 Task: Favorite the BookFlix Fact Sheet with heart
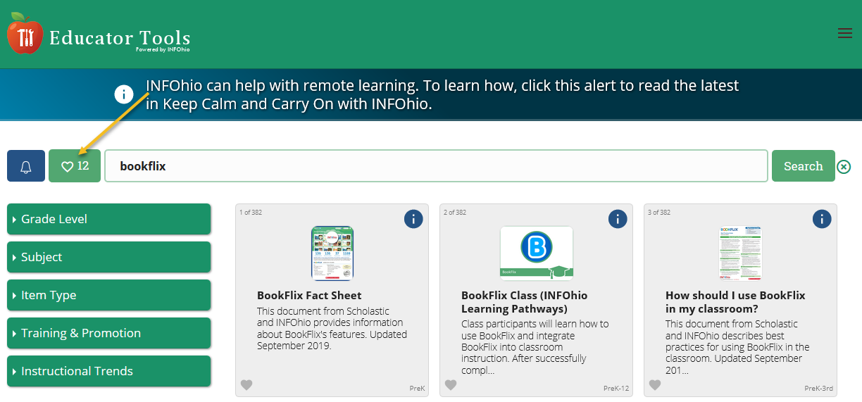click(x=246, y=385)
